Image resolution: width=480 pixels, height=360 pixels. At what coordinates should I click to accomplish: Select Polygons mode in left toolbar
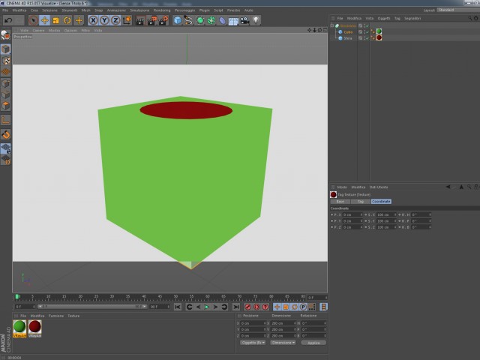5,106
